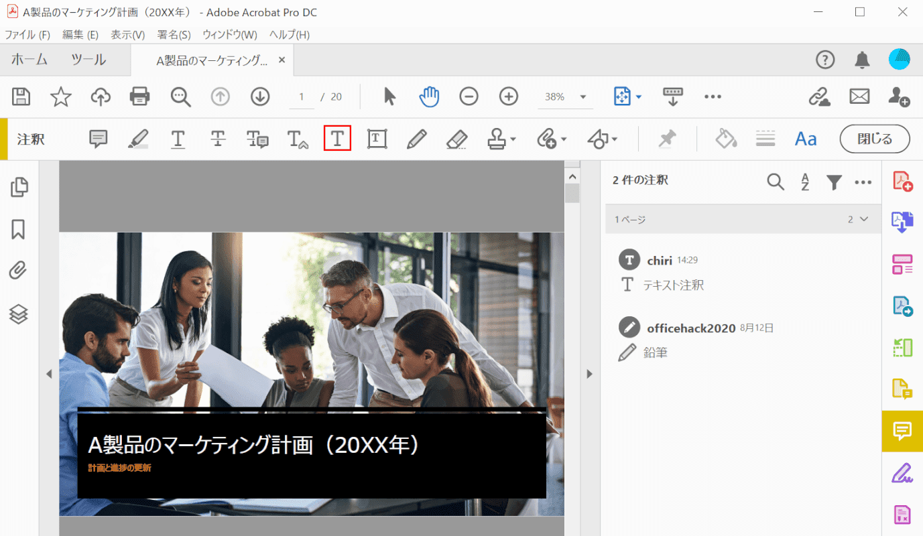Send file by email envelope icon
The height and width of the screenshot is (536, 923).
point(859,96)
